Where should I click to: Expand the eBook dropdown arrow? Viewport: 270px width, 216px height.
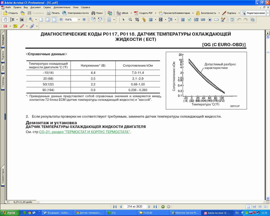131,13
